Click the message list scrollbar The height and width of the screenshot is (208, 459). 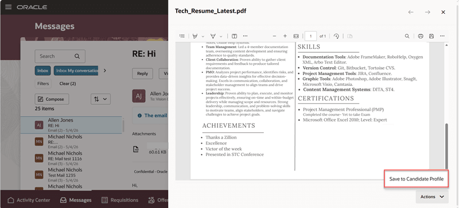123,125
